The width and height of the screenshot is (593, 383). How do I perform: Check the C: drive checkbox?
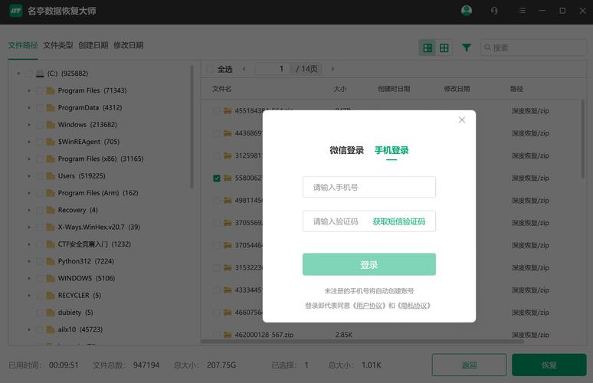pyautogui.click(x=29, y=74)
